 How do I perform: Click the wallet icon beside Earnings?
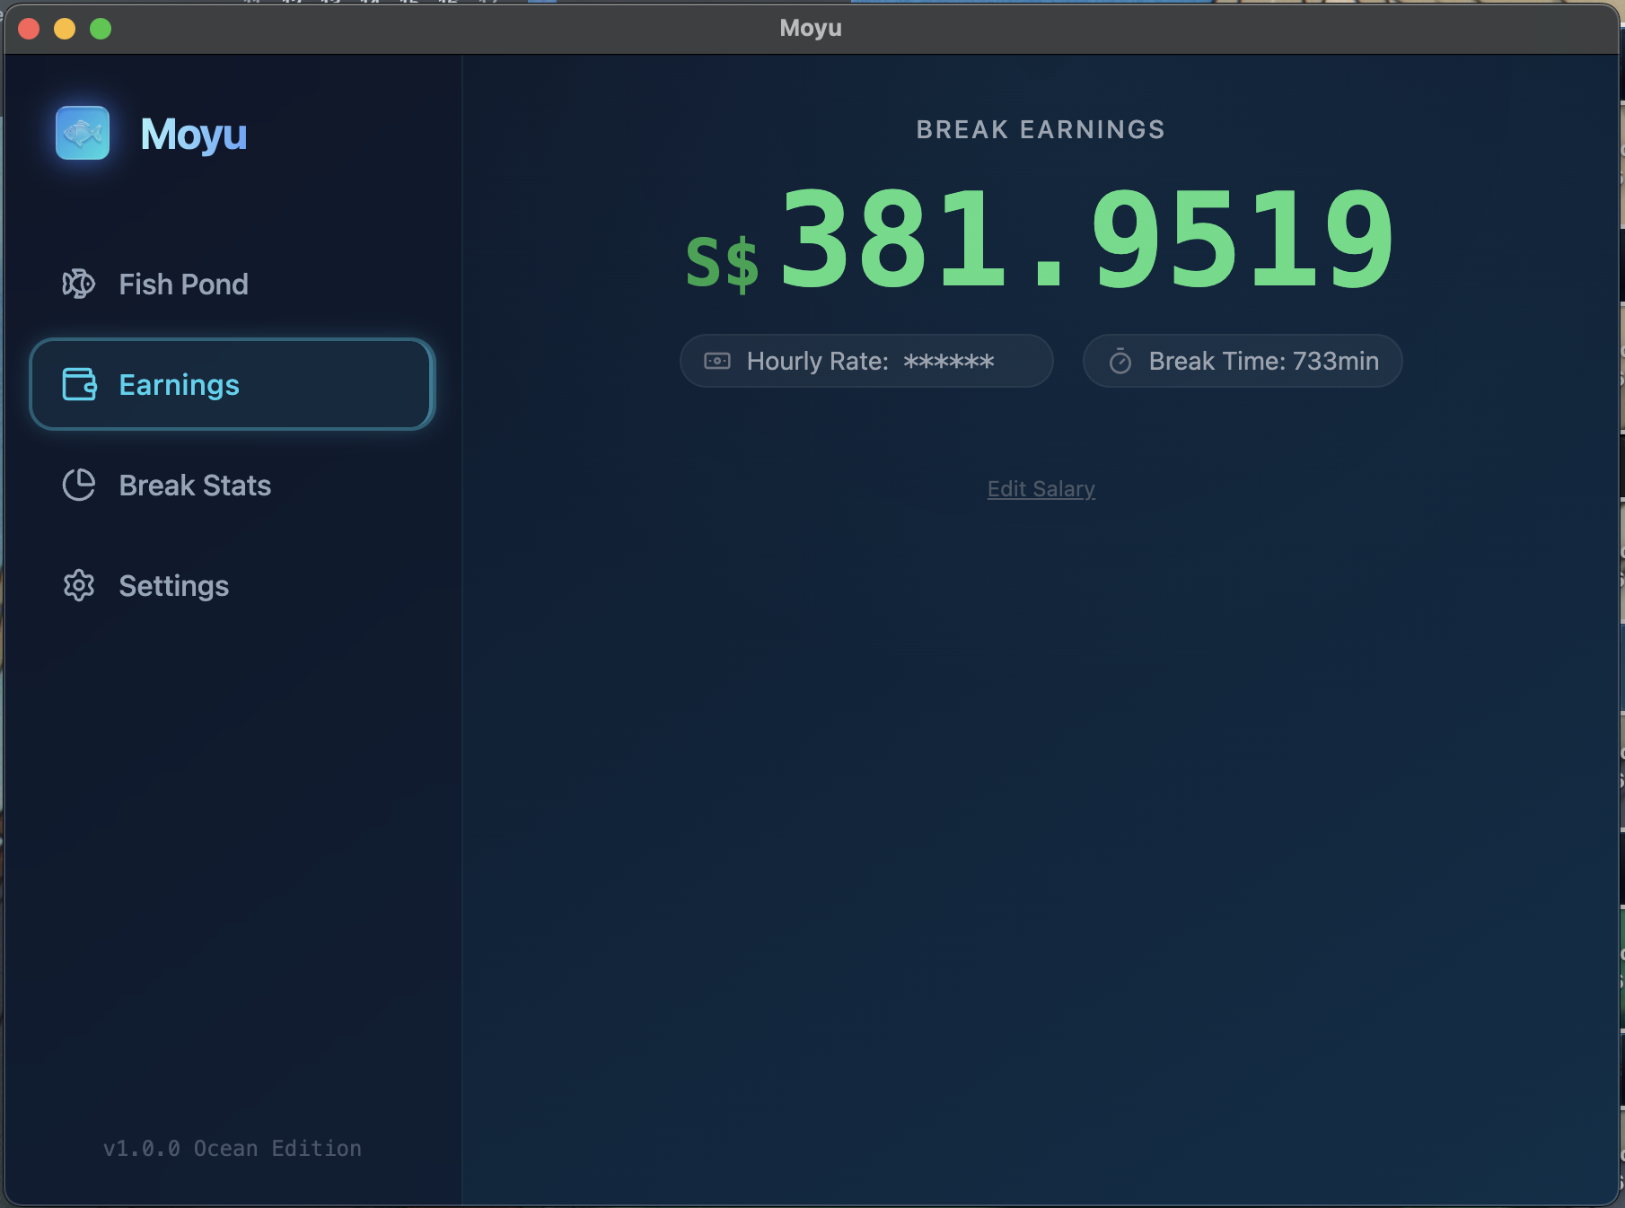[79, 384]
